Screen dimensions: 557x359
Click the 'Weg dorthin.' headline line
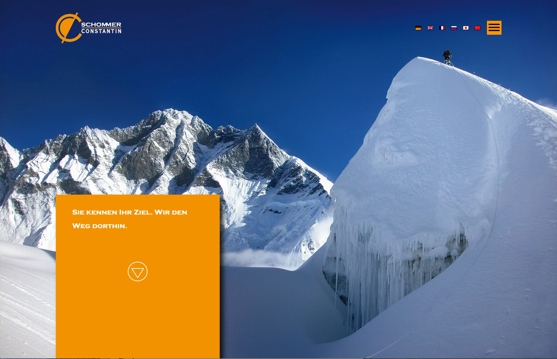click(99, 226)
